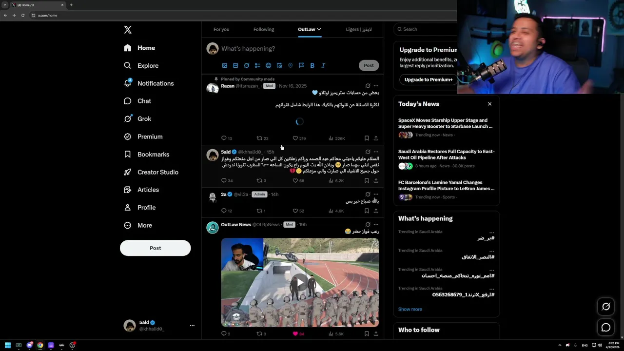Click the Windows Start button
624x351 pixels.
point(8,345)
